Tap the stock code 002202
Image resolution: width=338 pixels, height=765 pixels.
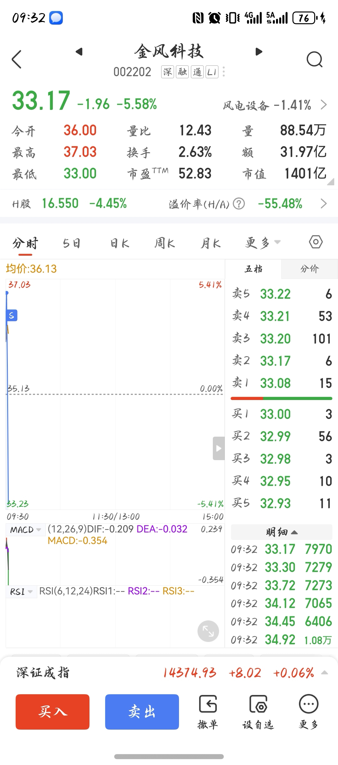point(132,72)
